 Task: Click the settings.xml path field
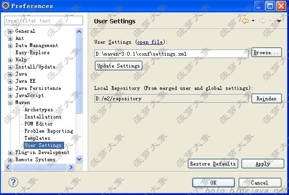[171, 54]
